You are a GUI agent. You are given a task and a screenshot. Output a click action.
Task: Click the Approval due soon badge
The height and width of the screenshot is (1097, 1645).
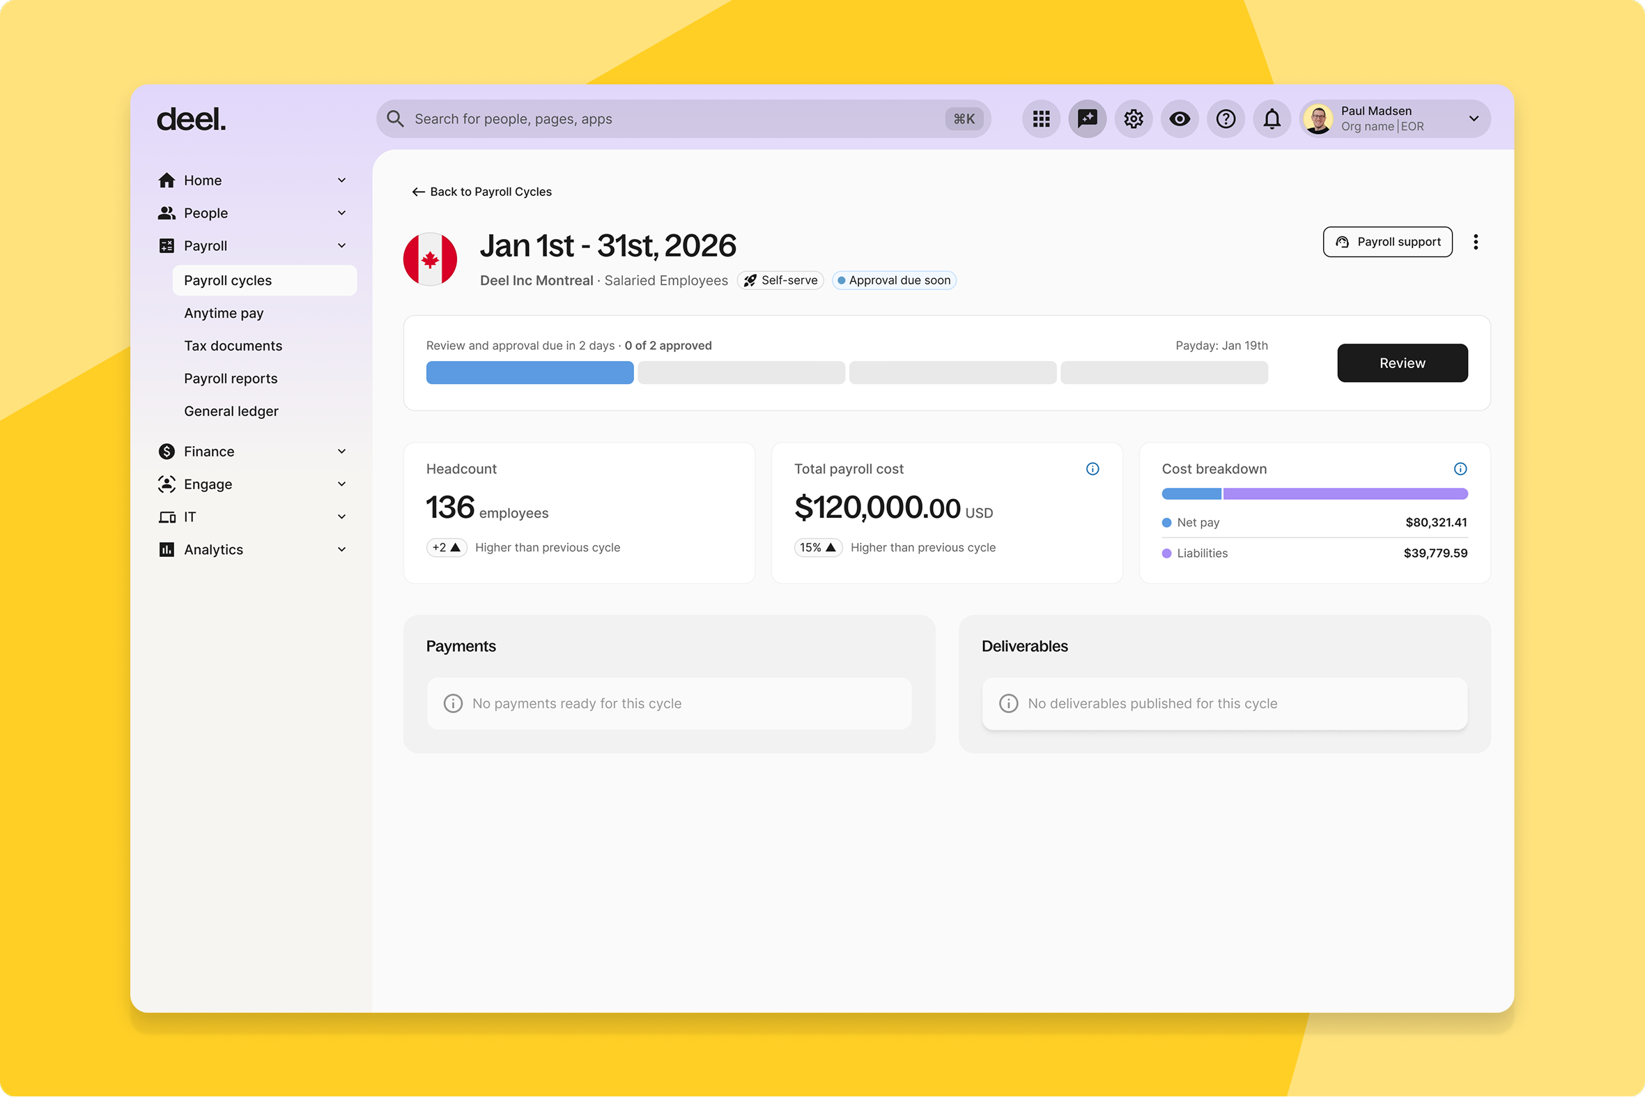(894, 281)
